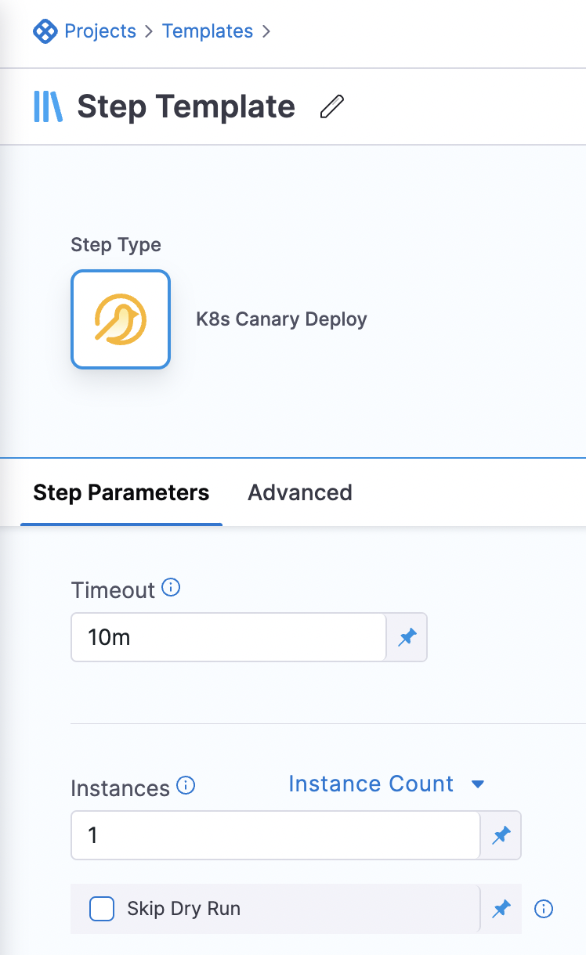The image size is (586, 955).
Task: Select the K8s Canary Deploy step type tile
Action: (121, 319)
